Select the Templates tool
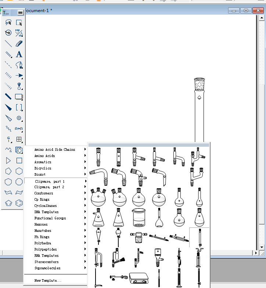 pos(19,150)
